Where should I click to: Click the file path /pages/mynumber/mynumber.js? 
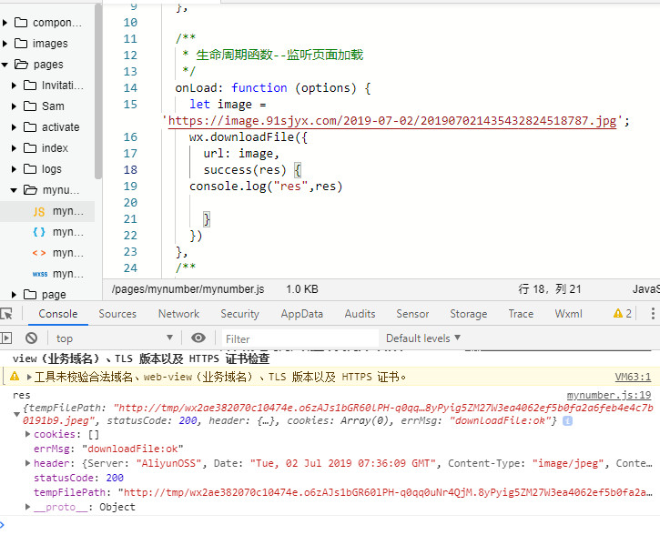pyautogui.click(x=188, y=289)
